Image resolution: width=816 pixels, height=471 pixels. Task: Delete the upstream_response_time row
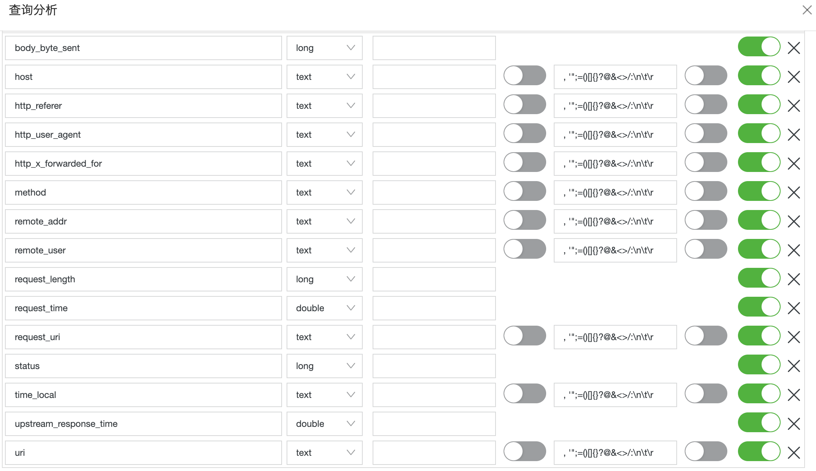coord(794,424)
